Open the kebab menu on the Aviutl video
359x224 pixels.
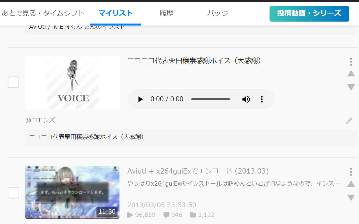point(351,172)
